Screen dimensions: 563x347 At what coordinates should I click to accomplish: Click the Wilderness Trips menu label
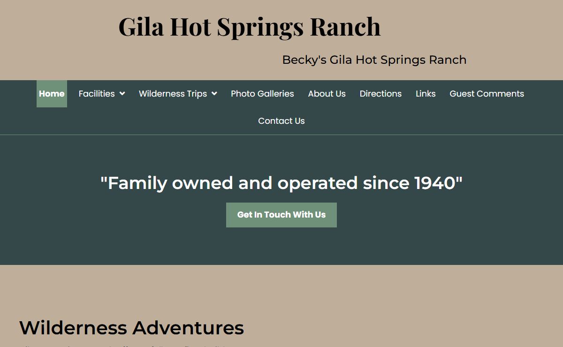click(x=173, y=94)
